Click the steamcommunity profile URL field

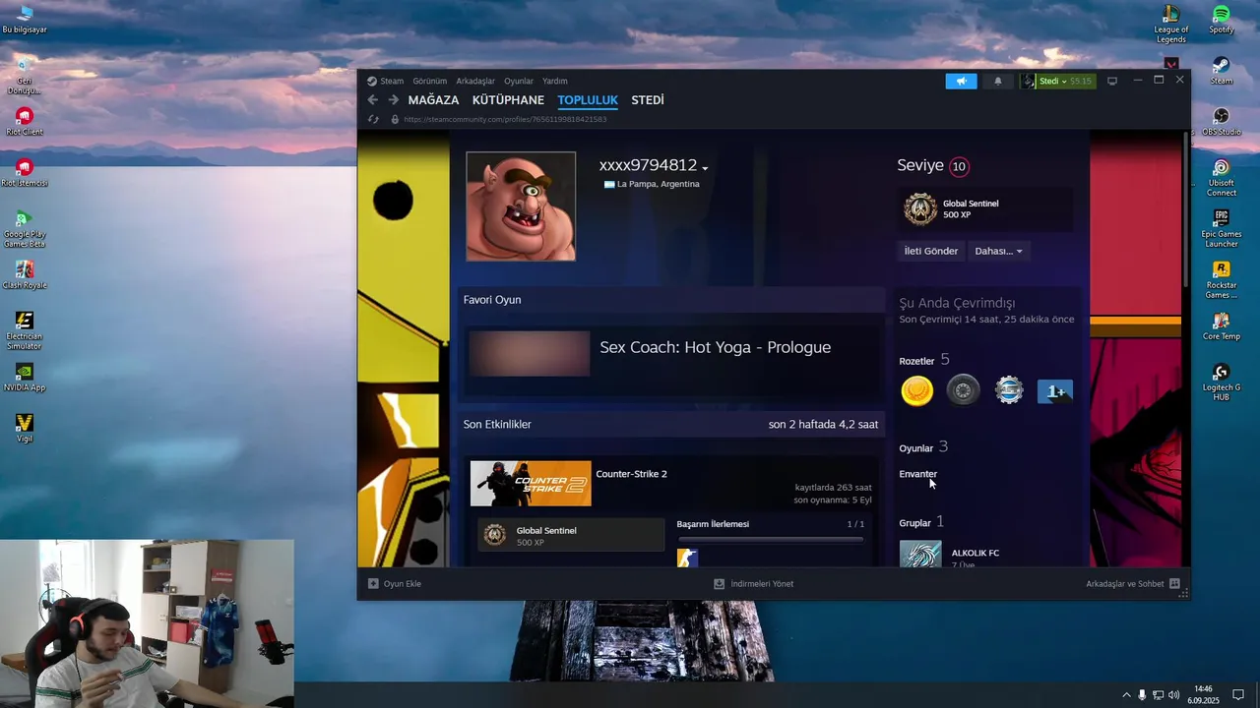(x=505, y=119)
